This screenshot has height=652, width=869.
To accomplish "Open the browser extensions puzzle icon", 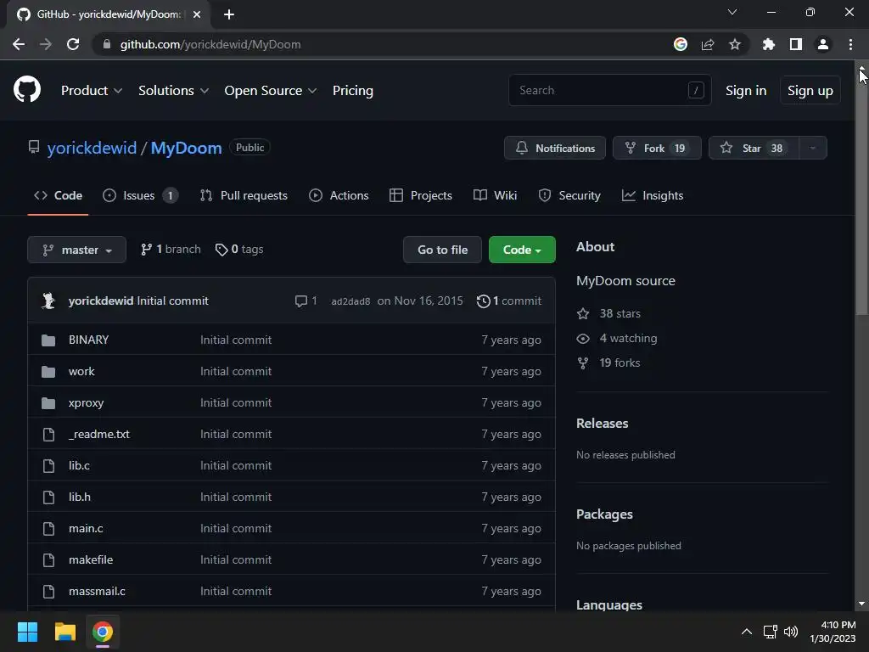I will [x=769, y=44].
